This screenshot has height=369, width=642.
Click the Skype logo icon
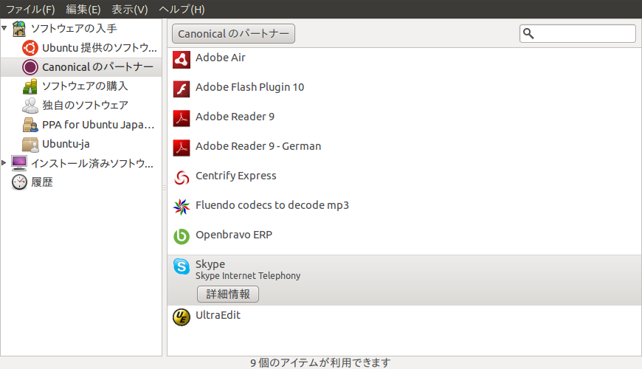pos(182,266)
